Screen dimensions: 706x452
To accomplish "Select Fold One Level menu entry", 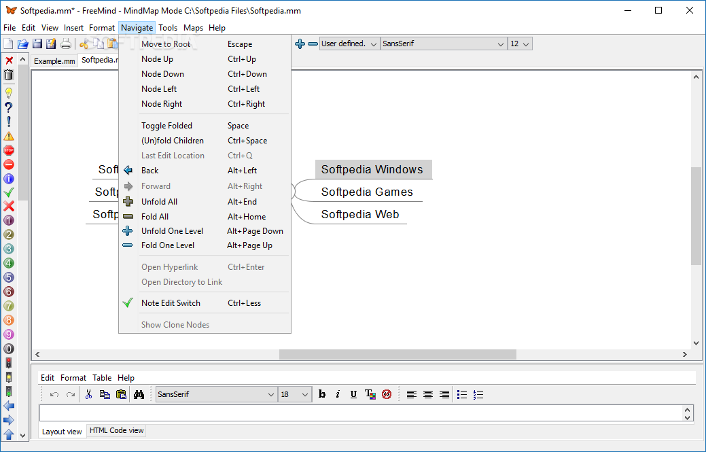I will pos(205,245).
